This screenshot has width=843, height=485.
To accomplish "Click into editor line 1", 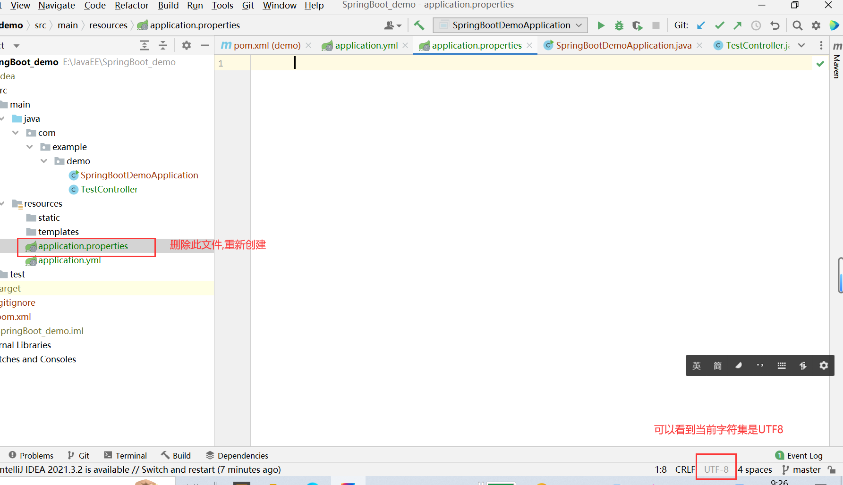I will pos(531,63).
